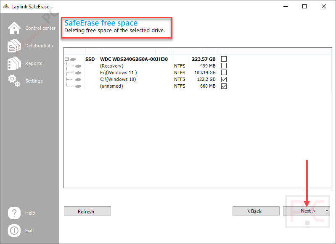336x244 pixels.
Task: Click the Reports pages icon
Action: [x=14, y=63]
